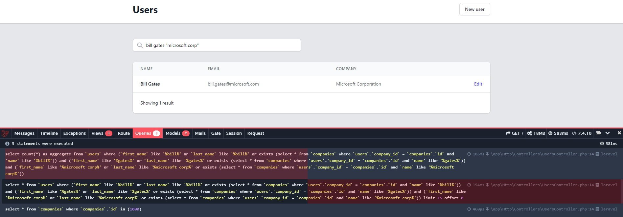Click the Bill Gates name cell

[150, 84]
